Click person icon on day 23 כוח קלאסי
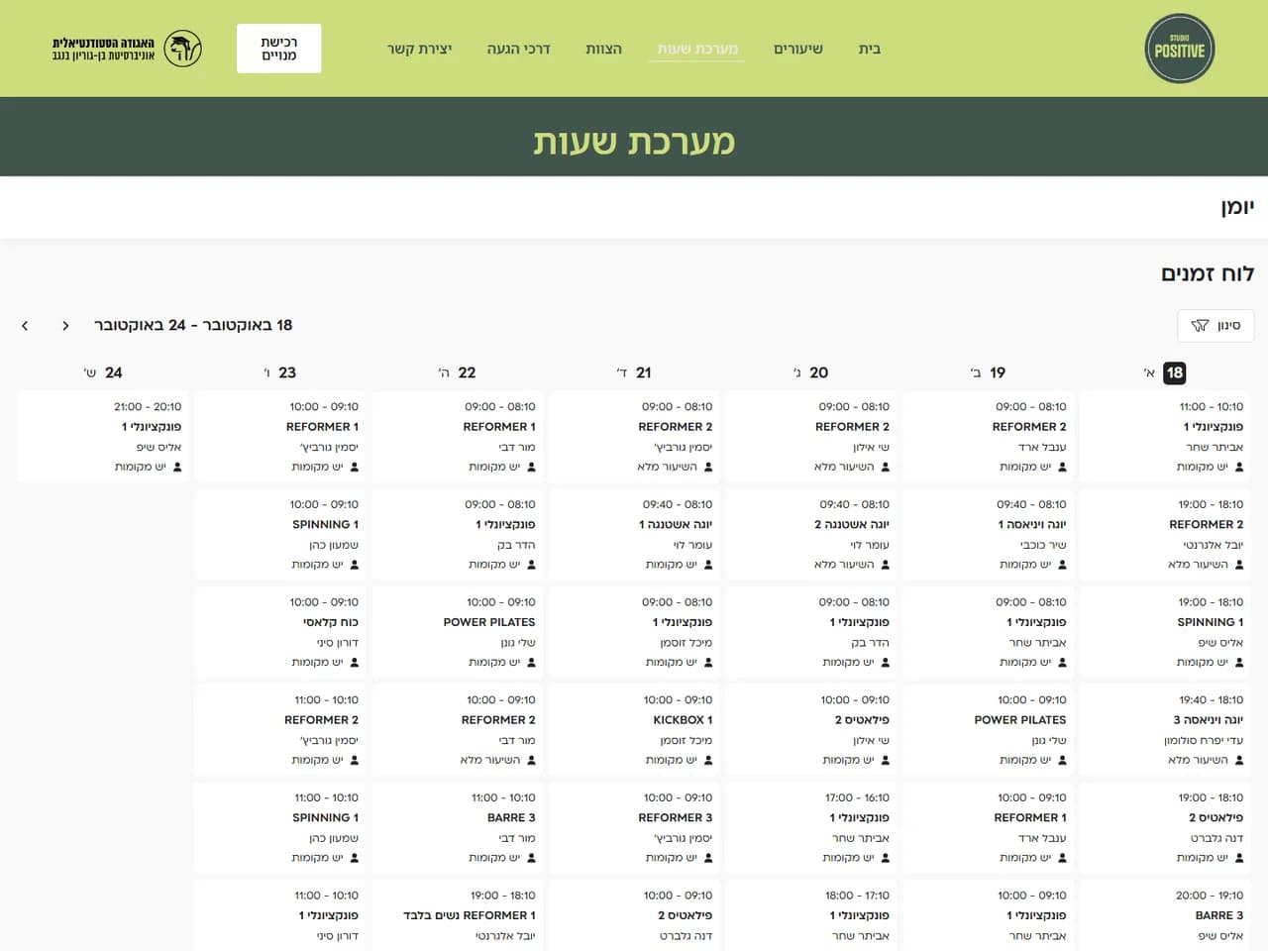Image resolution: width=1268 pixels, height=951 pixels. pyautogui.click(x=355, y=662)
